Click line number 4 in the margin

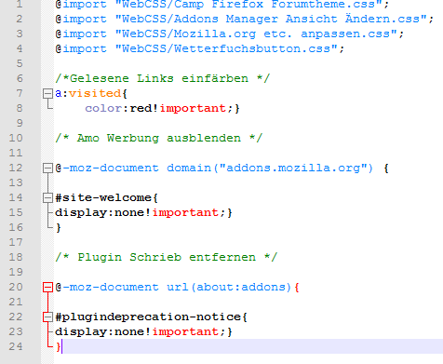coord(20,48)
